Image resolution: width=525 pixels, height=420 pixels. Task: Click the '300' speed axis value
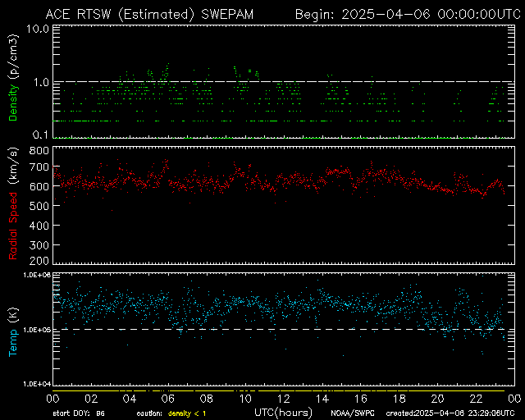pos(39,245)
